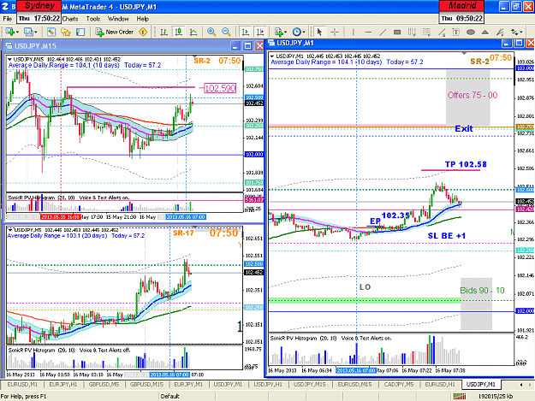Open the Charts menu
Screen dimensions: 535x401
[x=70, y=19]
